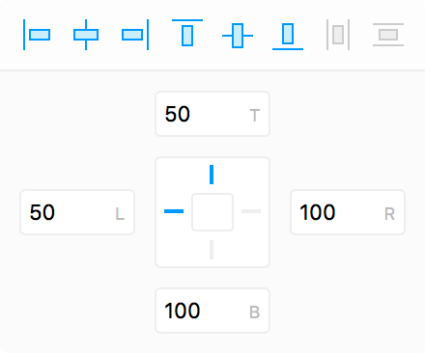
Task: Align layers to horizontal center
Action: (86, 35)
